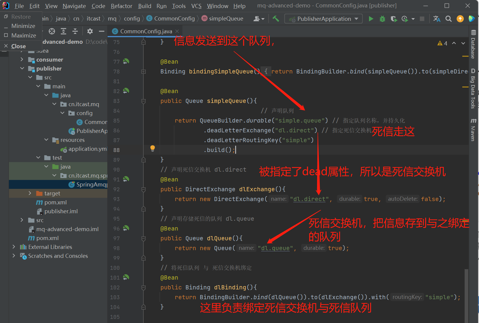Click the 4 warnings indicator

[x=442, y=43]
